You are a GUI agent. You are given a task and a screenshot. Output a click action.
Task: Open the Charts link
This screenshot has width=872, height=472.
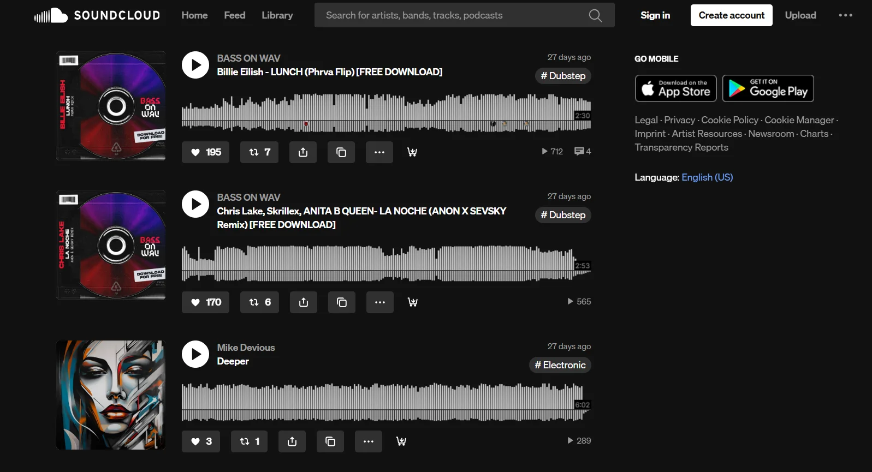coord(814,134)
